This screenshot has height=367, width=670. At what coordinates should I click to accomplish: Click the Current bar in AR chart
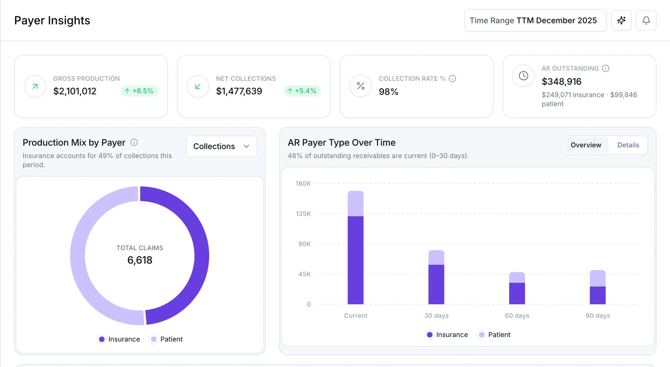coord(356,247)
